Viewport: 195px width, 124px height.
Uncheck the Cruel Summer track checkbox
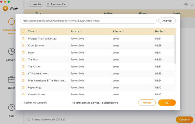[23, 45]
